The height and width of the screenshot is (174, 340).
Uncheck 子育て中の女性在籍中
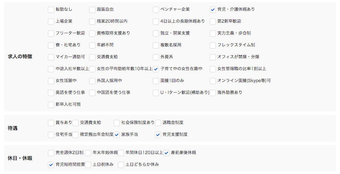point(156,69)
